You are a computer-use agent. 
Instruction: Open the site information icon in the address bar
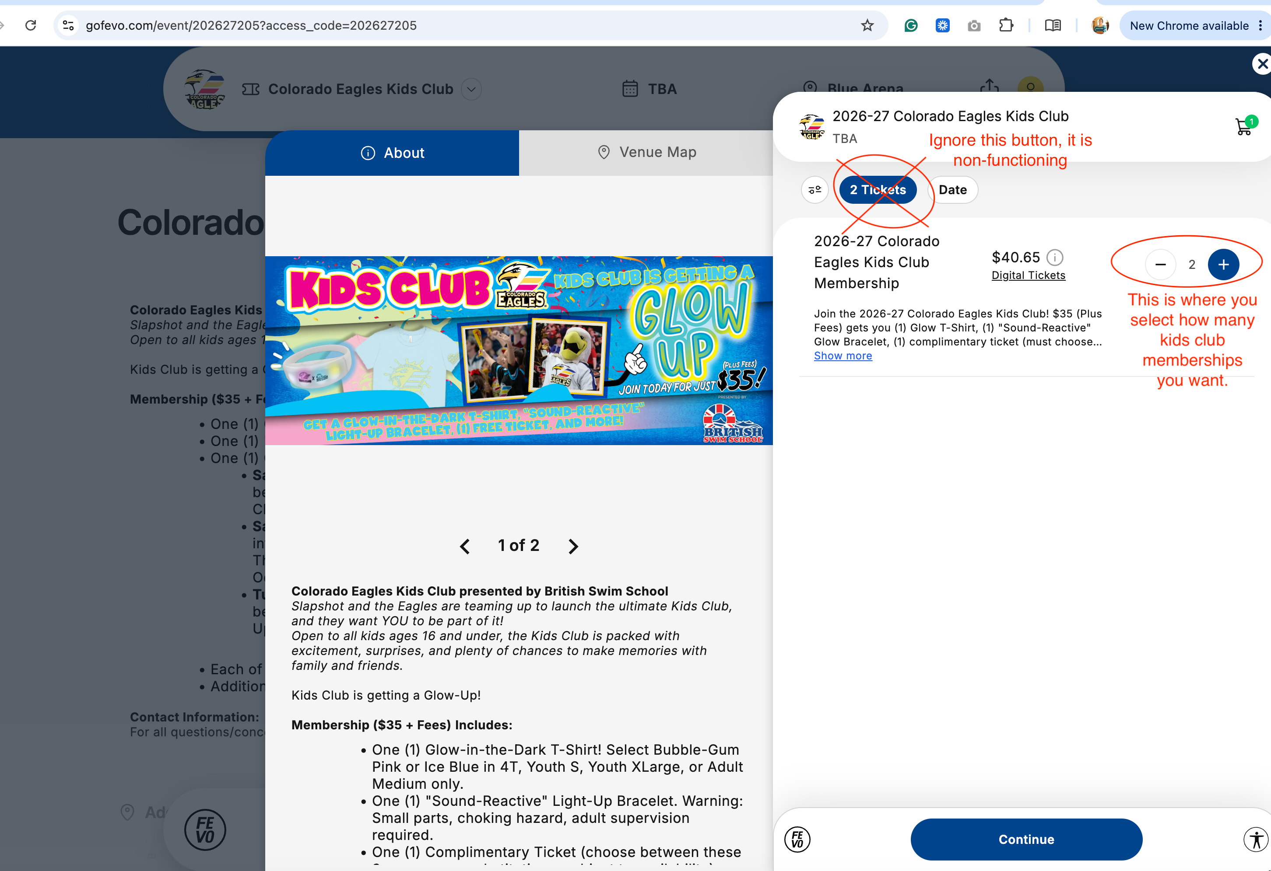pyautogui.click(x=68, y=25)
